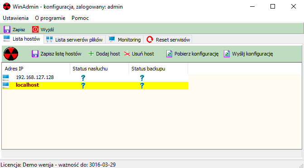The height and width of the screenshot is (168, 304).
Task: Click Wyślij konfigurację text button
Action: tap(252, 54)
